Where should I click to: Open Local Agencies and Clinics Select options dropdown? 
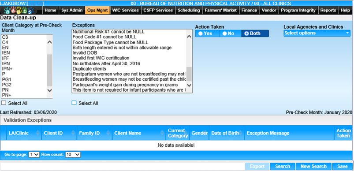pos(317,33)
